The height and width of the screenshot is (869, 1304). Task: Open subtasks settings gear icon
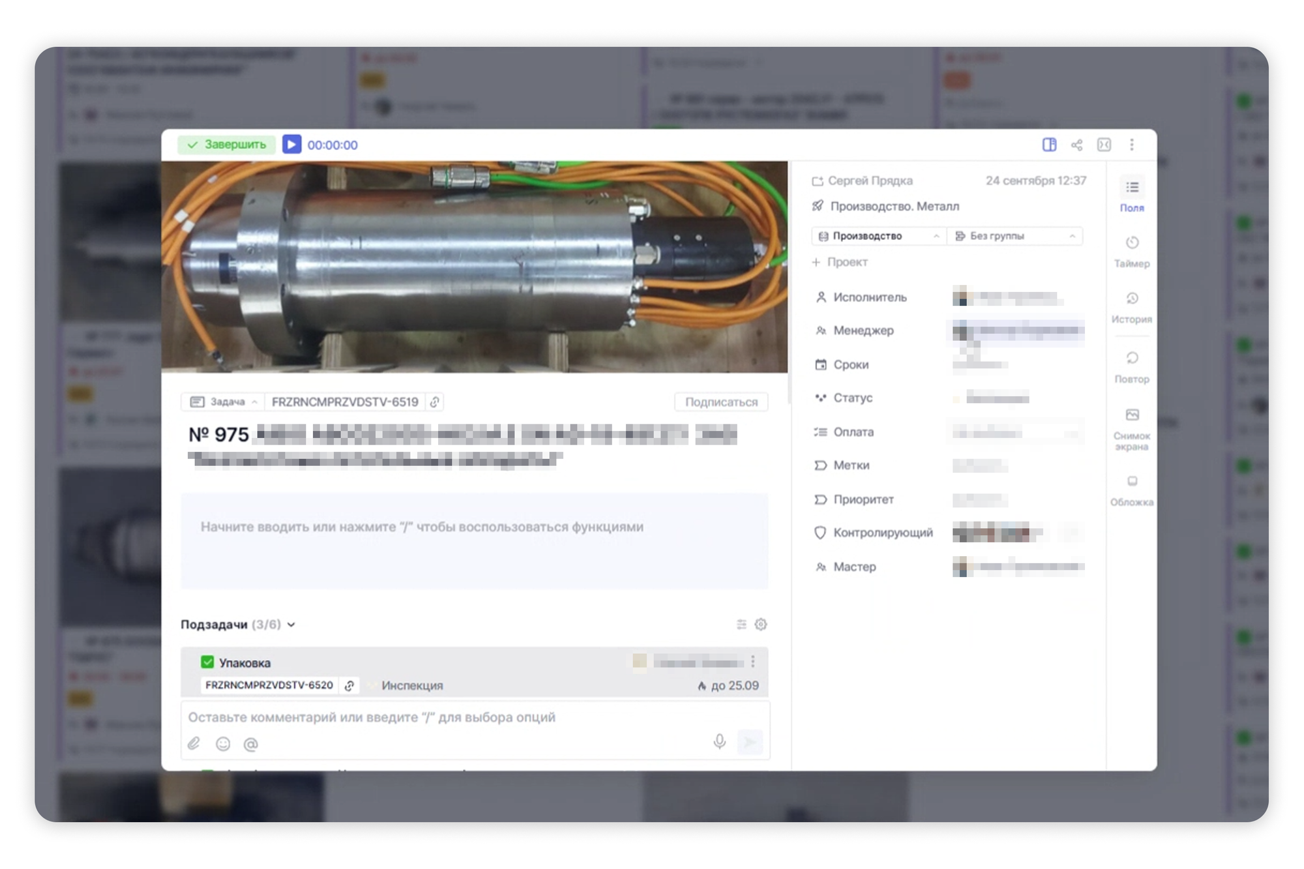(x=761, y=625)
